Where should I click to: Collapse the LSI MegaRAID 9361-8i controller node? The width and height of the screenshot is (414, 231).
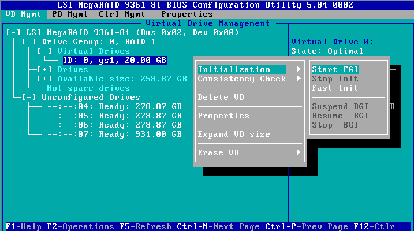13,33
